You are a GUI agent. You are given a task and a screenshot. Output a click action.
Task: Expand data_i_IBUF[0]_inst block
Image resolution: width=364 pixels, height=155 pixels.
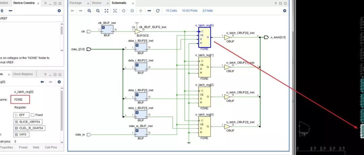[137, 45]
